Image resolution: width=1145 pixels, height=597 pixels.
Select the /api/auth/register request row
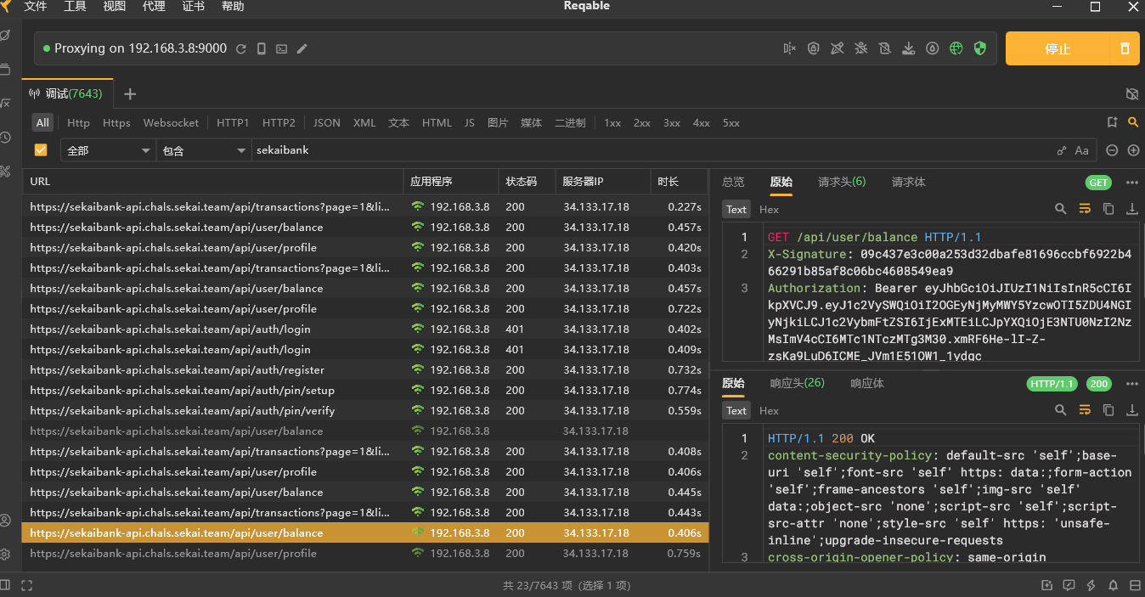coord(365,369)
